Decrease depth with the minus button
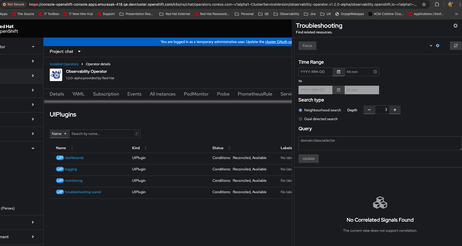 tap(369, 110)
